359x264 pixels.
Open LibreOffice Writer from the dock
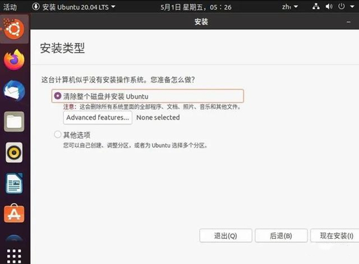coord(14,183)
